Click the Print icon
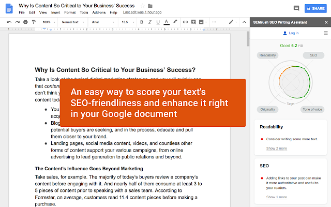Screen dimensions: 331x207 tap(25, 22)
